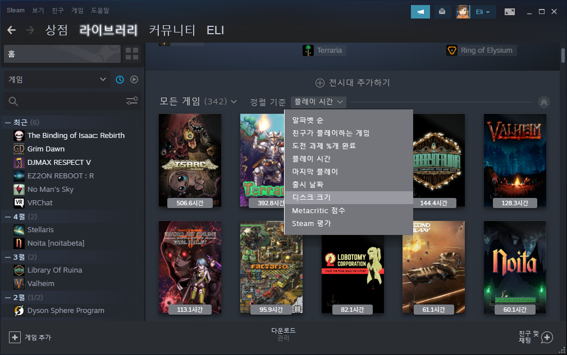The width and height of the screenshot is (567, 355).
Task: Open the 게임 filter dropdown
Action: point(57,80)
